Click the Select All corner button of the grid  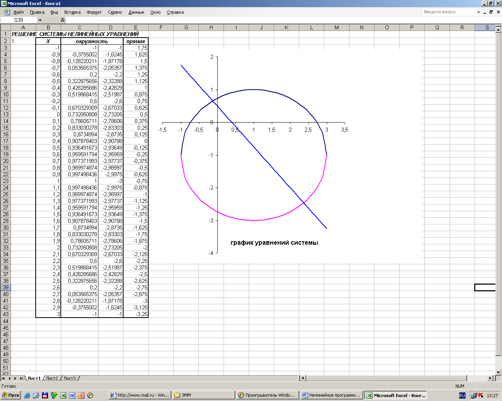[5, 27]
